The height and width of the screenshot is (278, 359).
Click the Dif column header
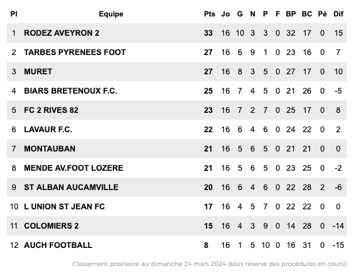(x=339, y=14)
